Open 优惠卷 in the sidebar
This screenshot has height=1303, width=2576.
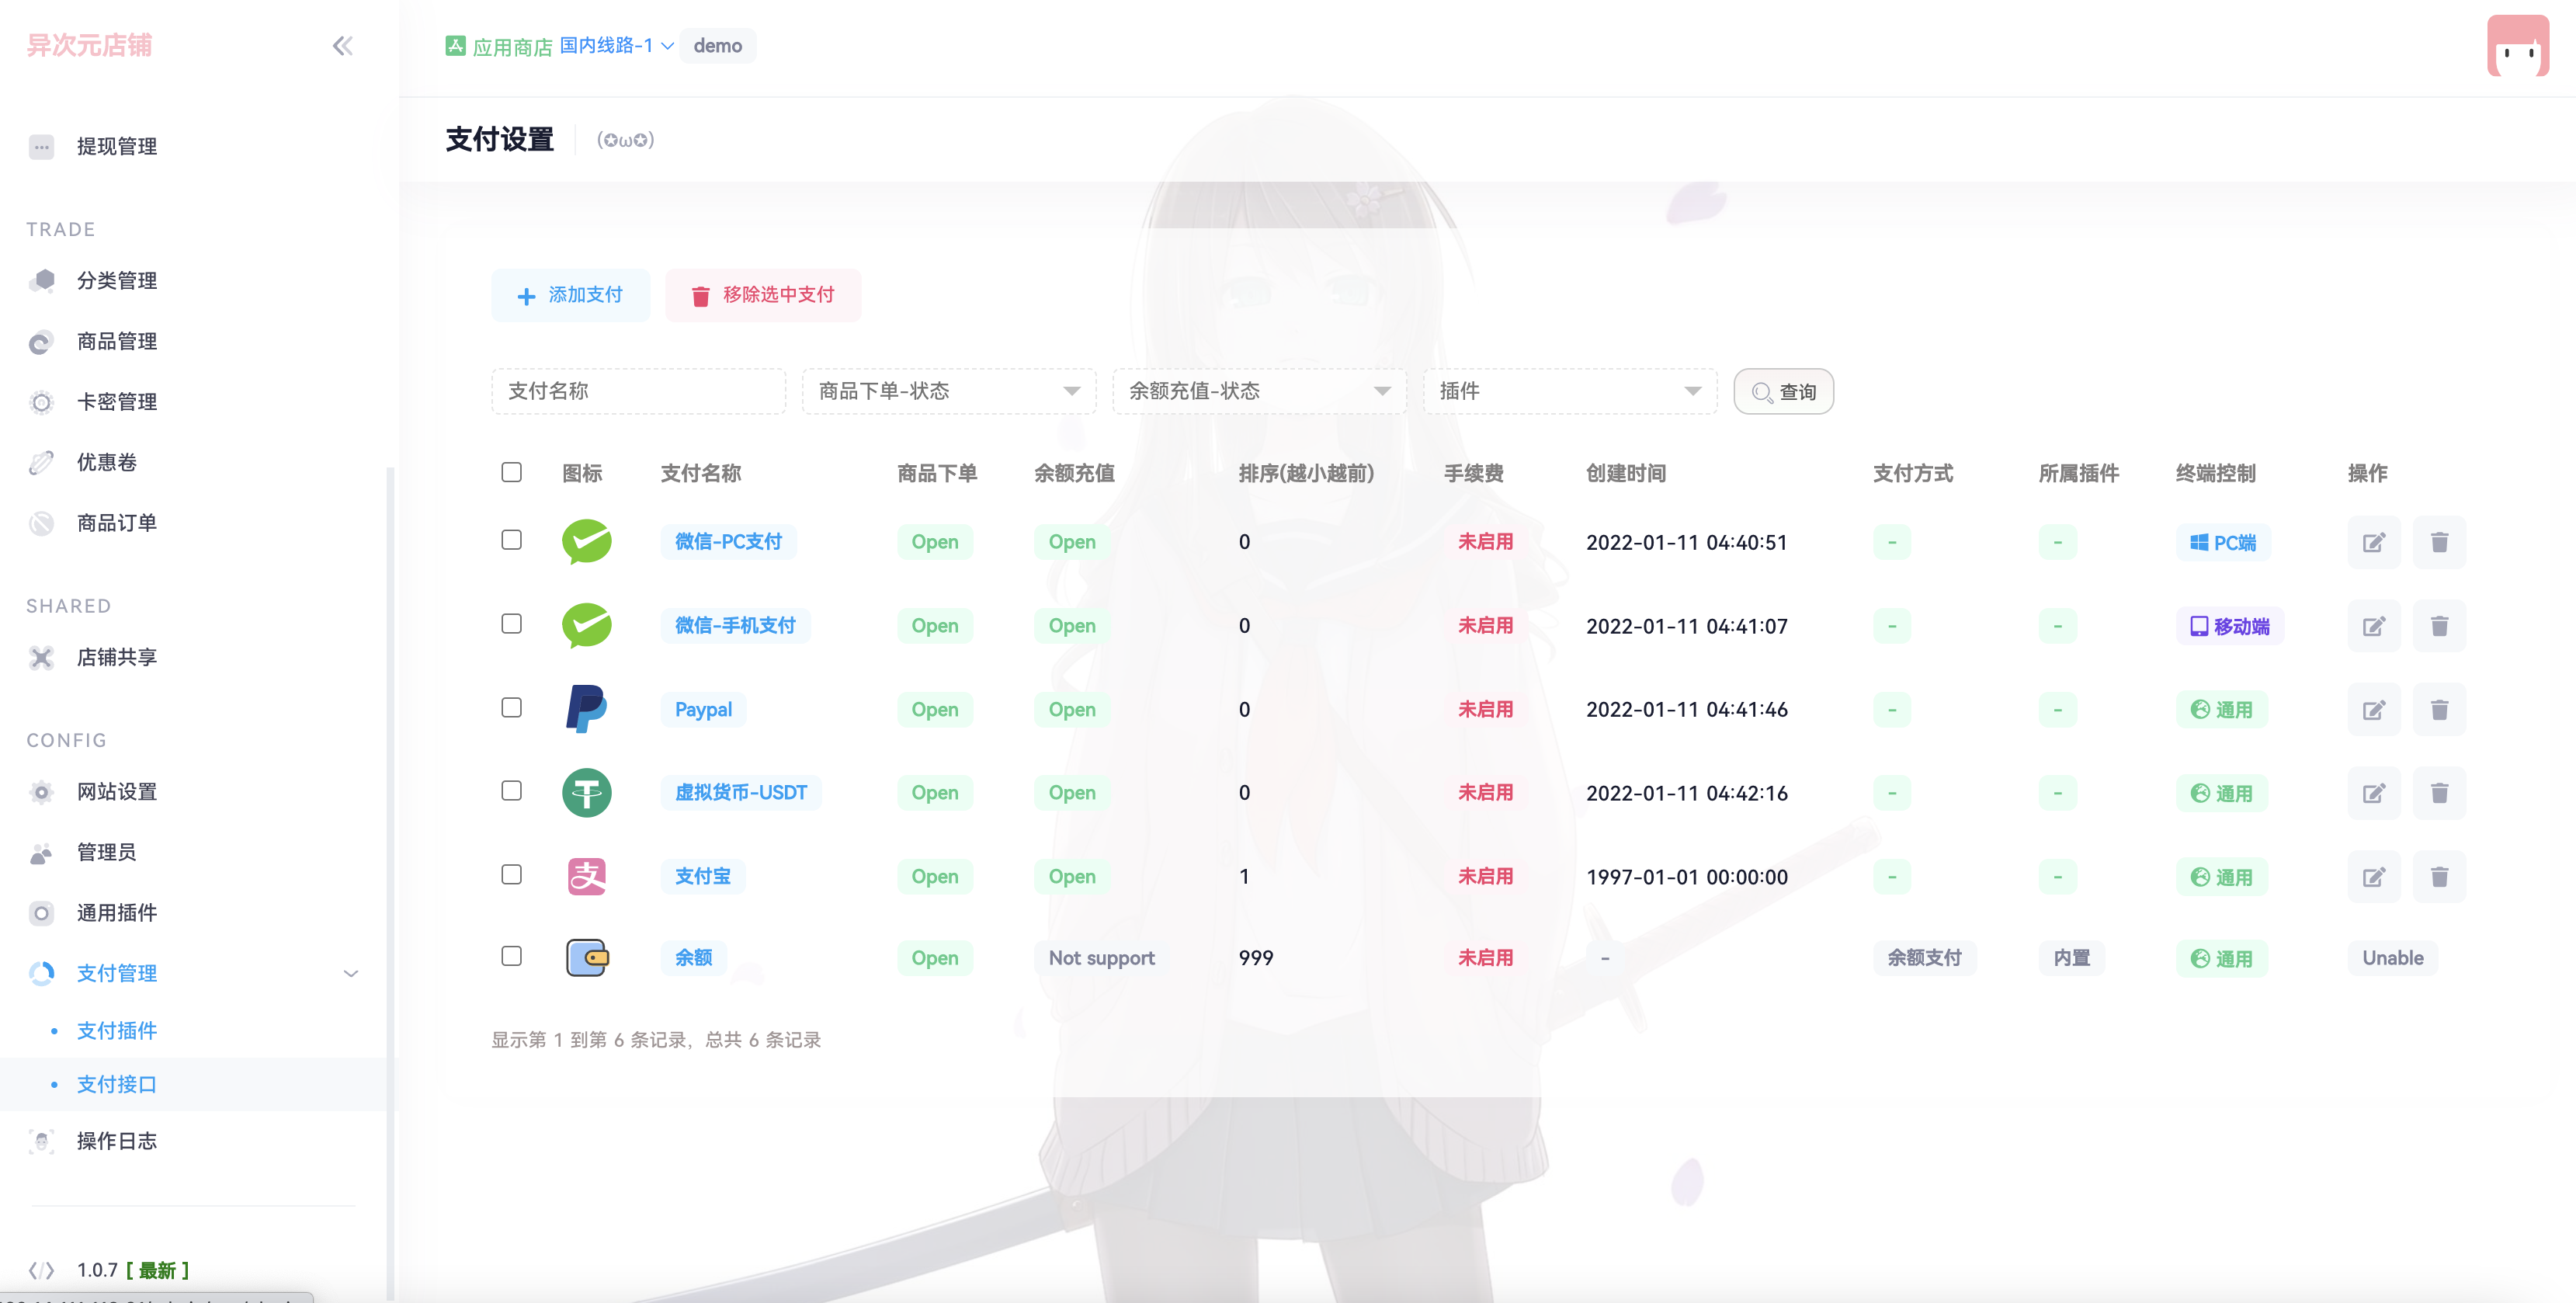tap(107, 463)
